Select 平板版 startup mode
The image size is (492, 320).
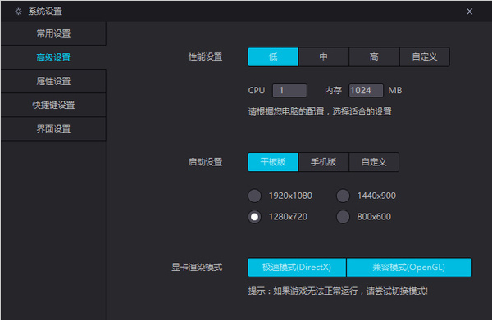tap(273, 162)
